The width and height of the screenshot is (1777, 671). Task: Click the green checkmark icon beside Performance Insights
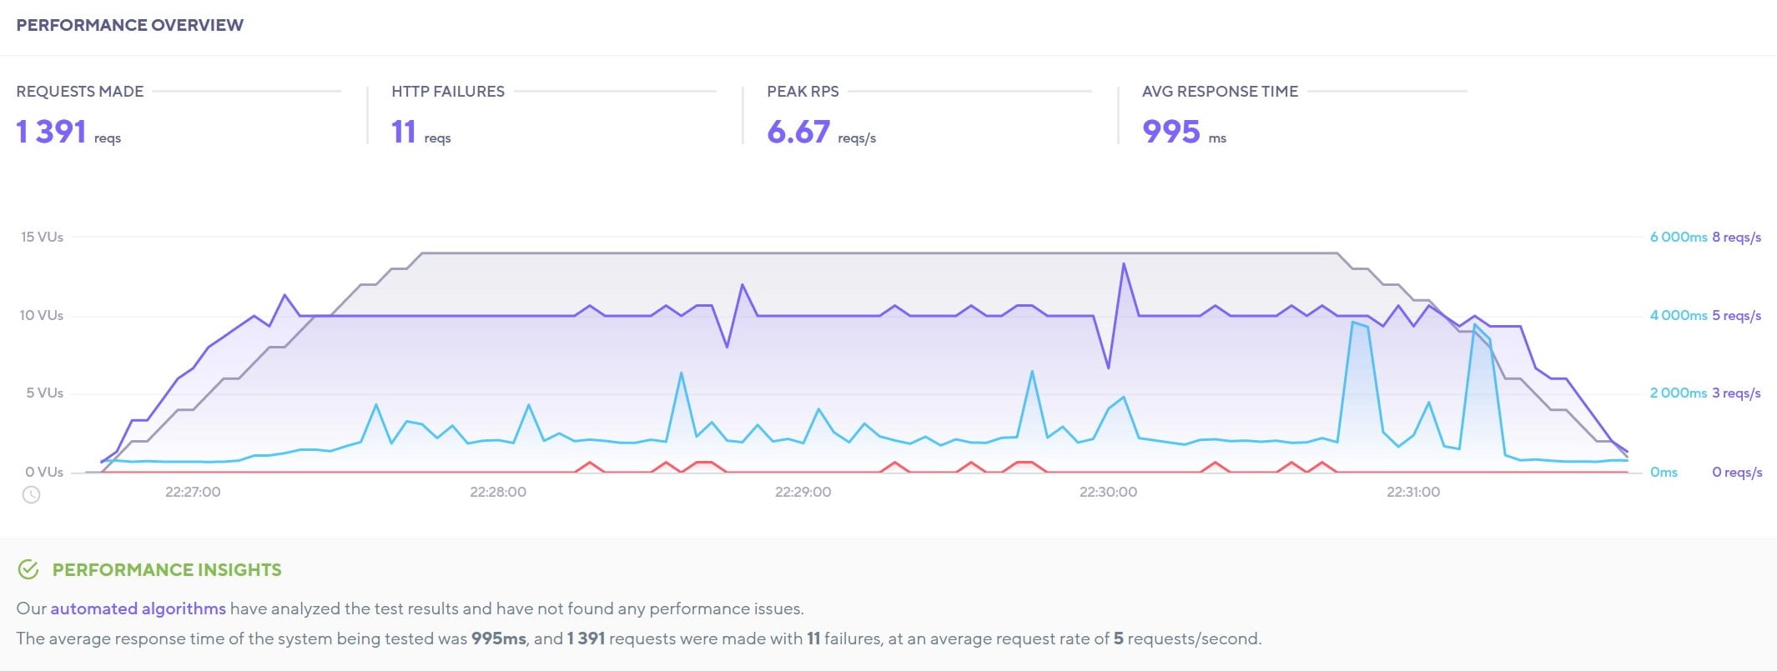(x=28, y=570)
